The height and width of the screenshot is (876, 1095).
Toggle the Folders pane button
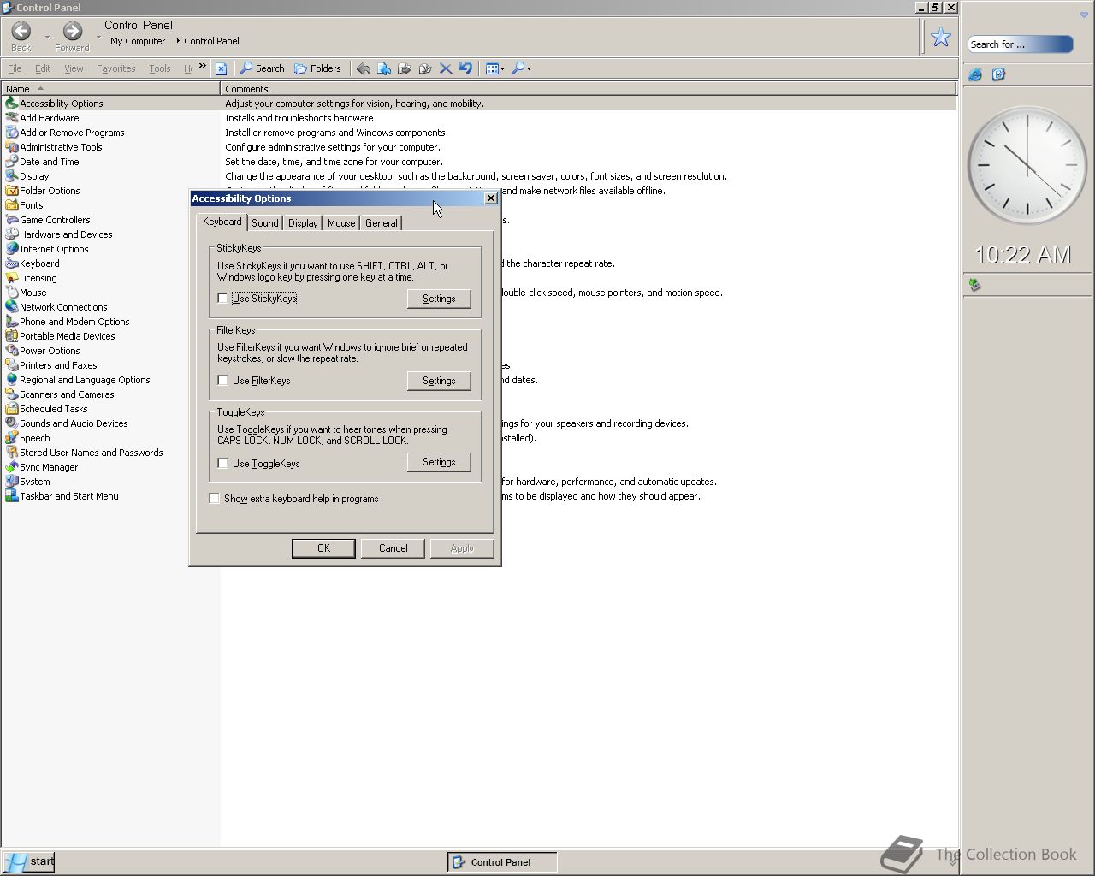click(x=317, y=68)
